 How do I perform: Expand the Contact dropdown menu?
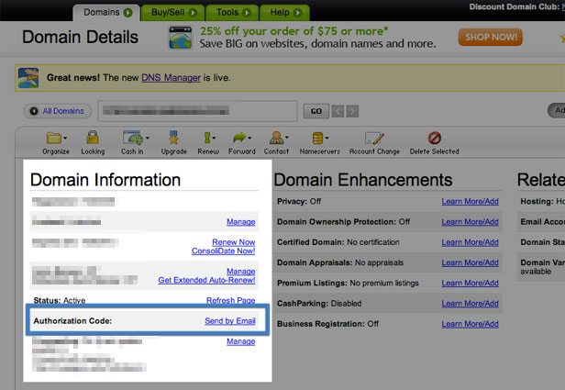coord(285,138)
